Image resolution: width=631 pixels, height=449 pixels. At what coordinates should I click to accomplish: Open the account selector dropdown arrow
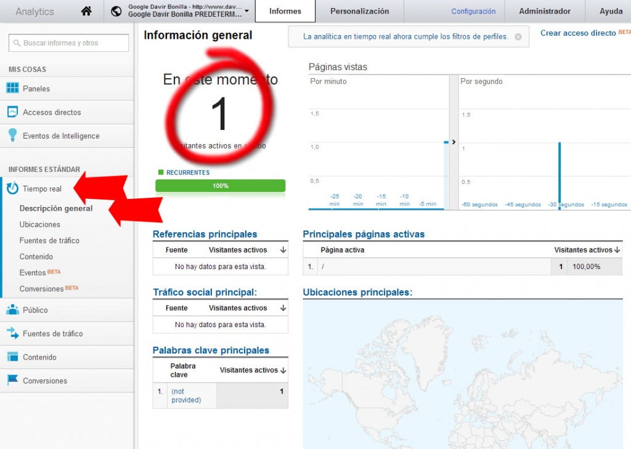(x=246, y=10)
